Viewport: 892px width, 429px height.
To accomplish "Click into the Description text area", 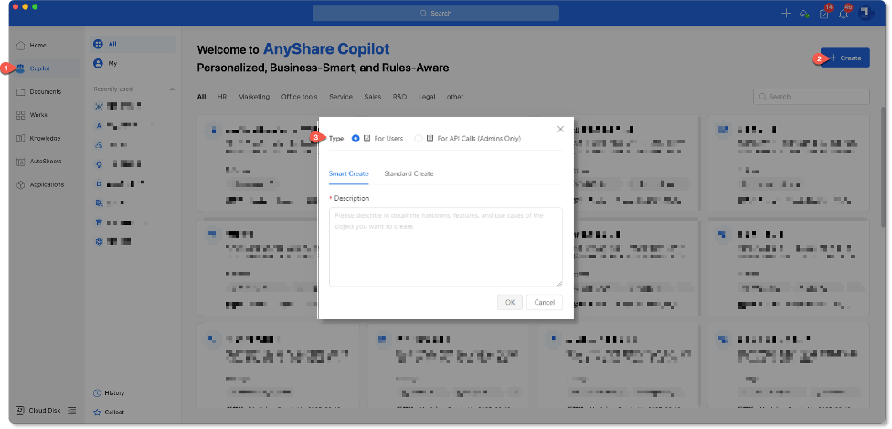I will pyautogui.click(x=445, y=246).
